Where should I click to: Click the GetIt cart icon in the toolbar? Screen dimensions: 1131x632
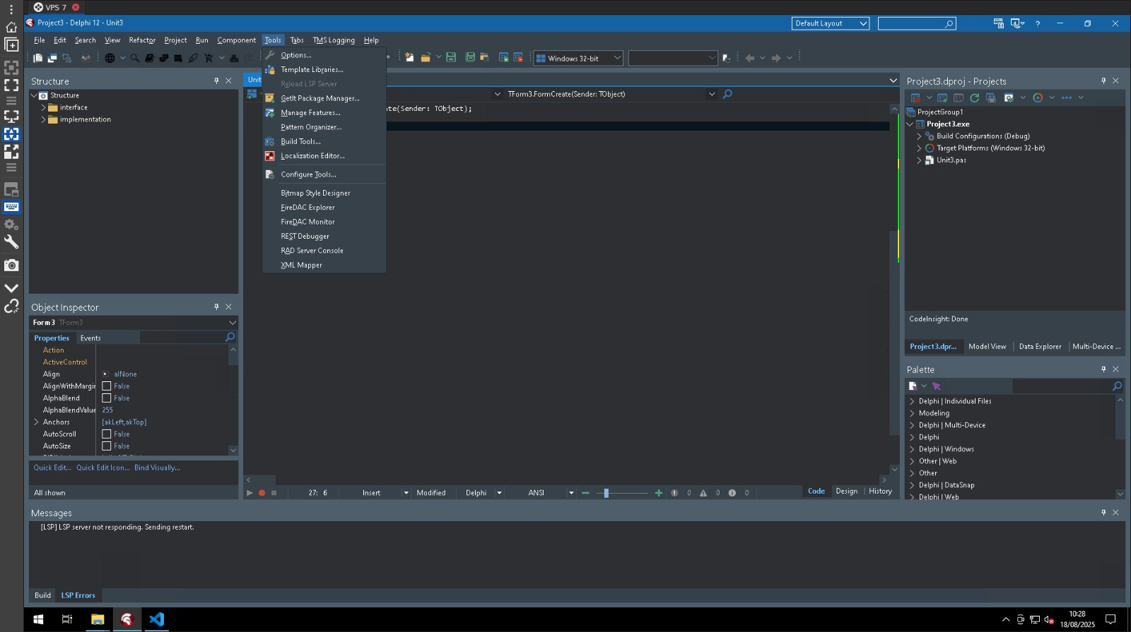209,58
